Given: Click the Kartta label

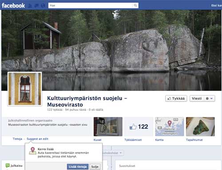Looking at the screenshot, I should pos(159,140).
